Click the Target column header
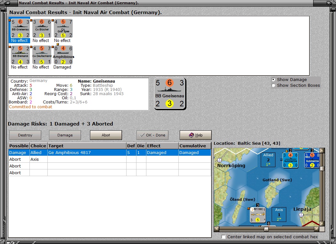The height and width of the screenshot is (244, 336). click(x=87, y=146)
